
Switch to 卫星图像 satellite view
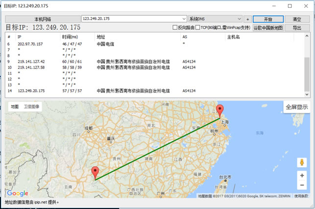pos(31,106)
